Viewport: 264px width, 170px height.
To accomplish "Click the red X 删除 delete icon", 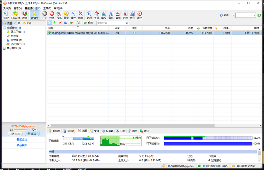I will [81, 15].
